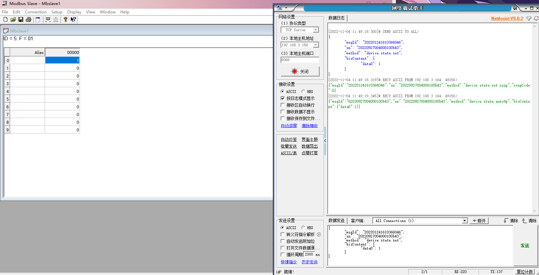539x275 pixels.
Task: Open the View menu
Action: tap(90, 12)
